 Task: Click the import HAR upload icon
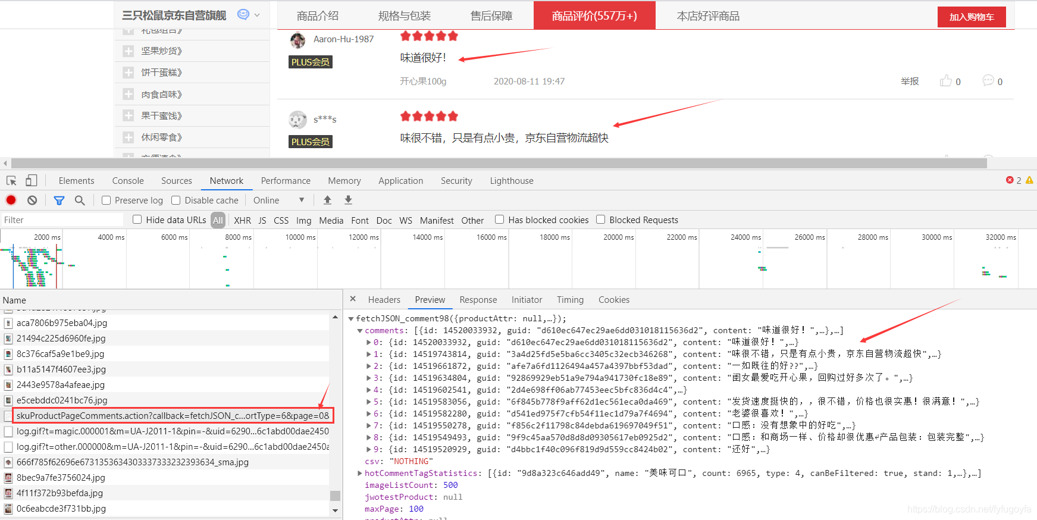point(327,200)
